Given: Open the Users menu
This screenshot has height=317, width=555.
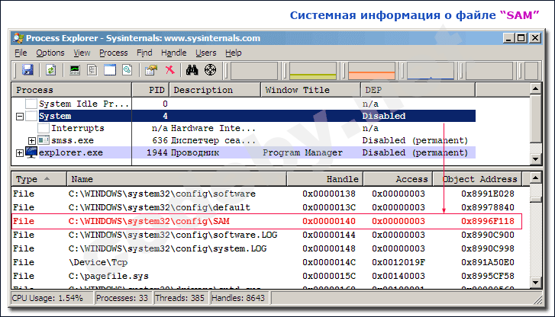Looking at the screenshot, I should [206, 53].
